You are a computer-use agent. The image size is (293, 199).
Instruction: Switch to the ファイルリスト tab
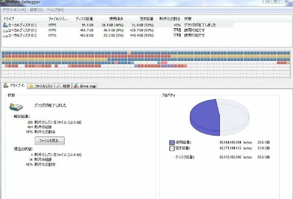(41, 86)
